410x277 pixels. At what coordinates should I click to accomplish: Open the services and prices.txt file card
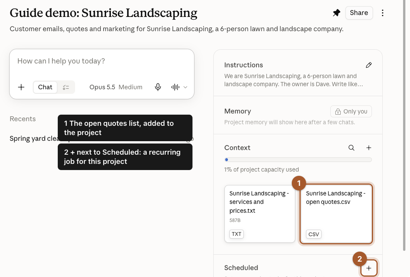click(259, 214)
